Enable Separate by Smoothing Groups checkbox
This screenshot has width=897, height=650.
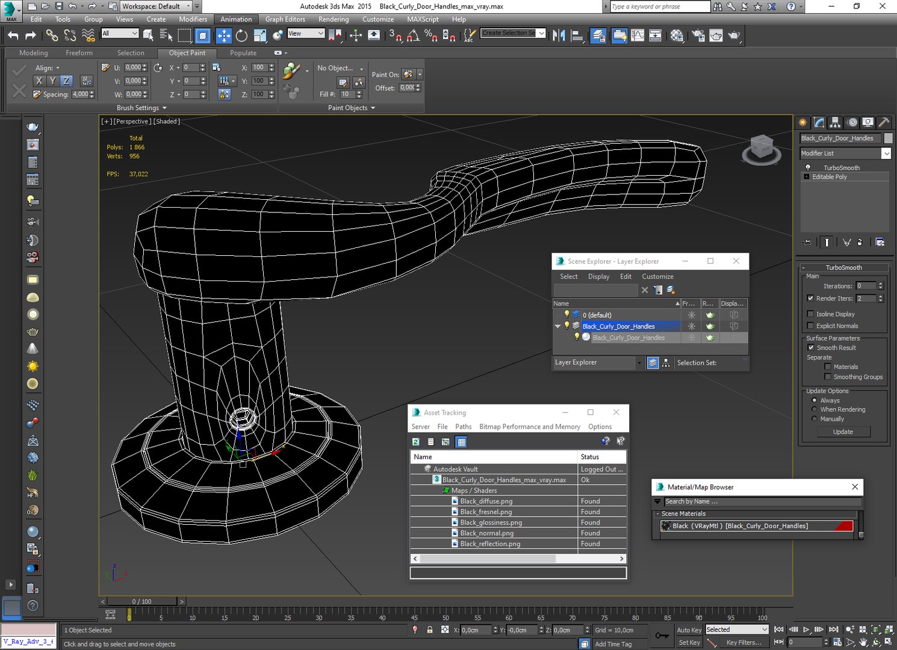(828, 377)
